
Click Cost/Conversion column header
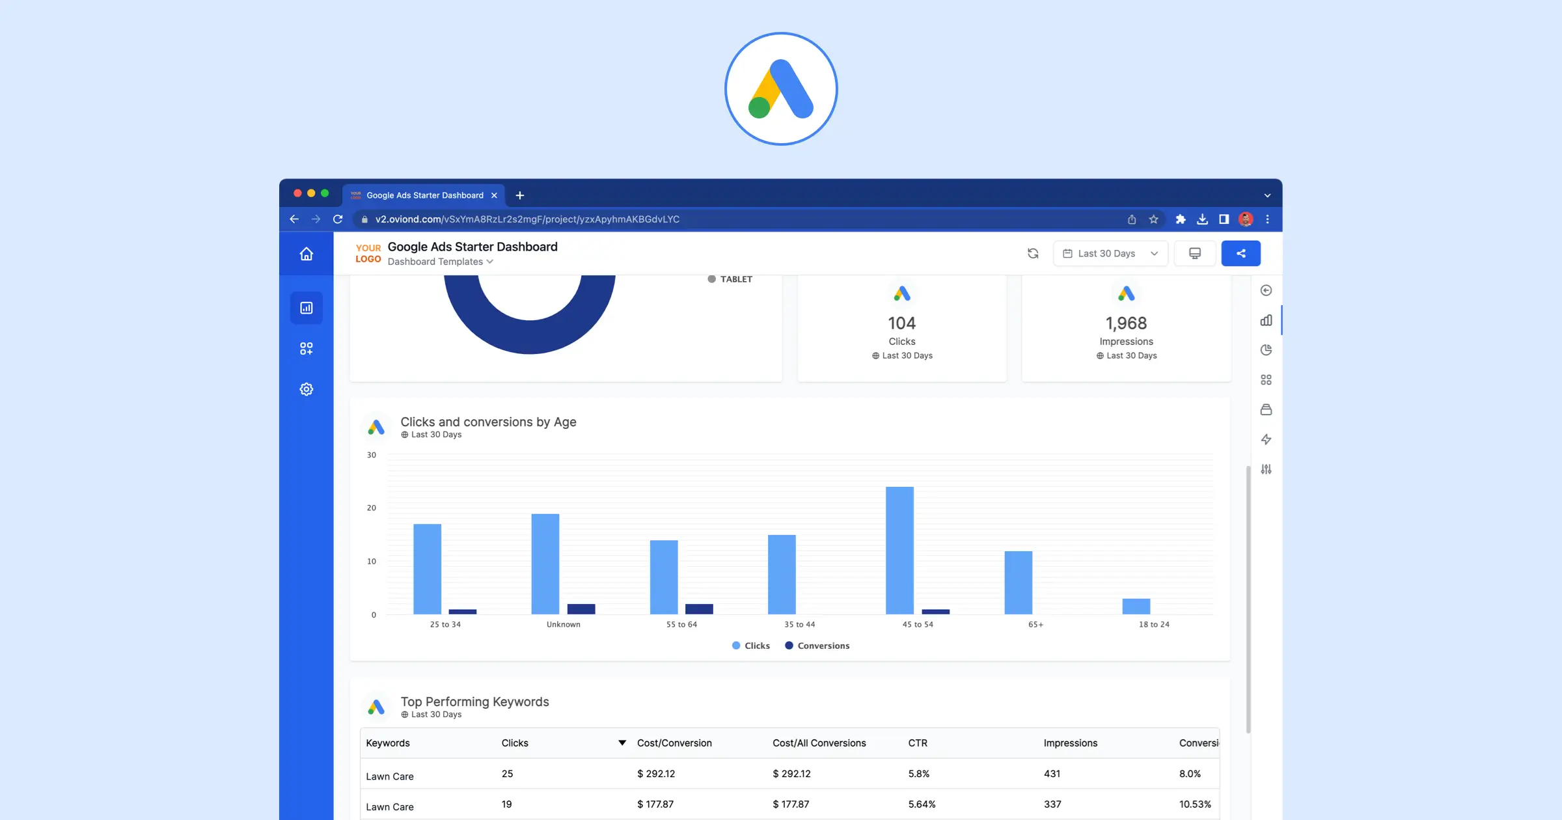tap(674, 743)
